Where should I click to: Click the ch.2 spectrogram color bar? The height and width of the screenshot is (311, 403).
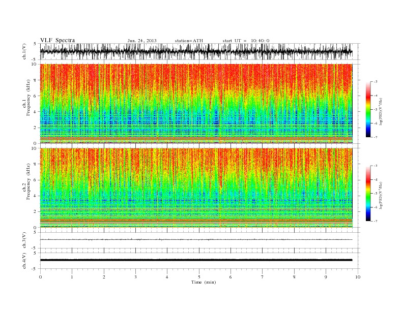[x=368, y=193]
